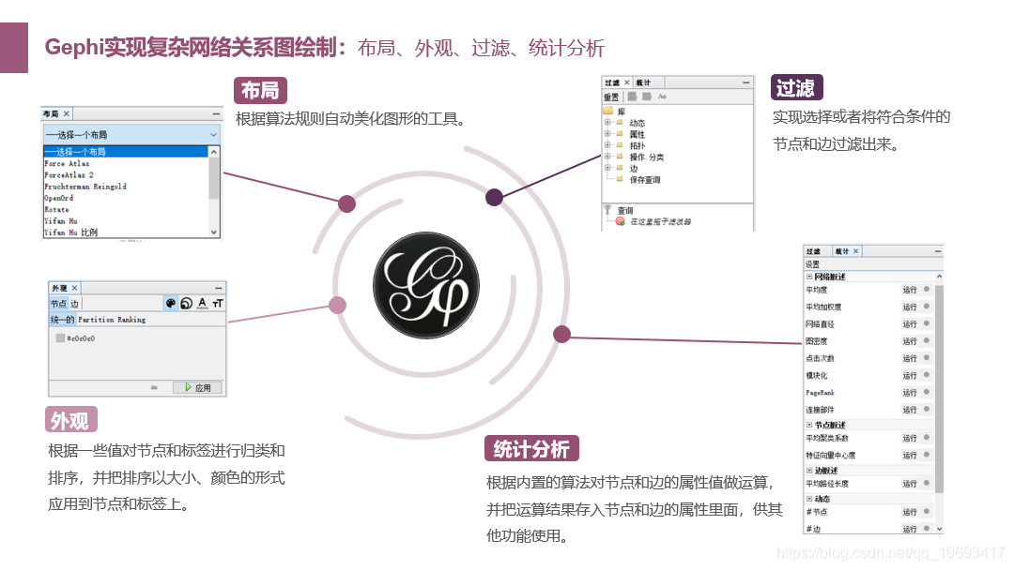
Task: Run the 图密度 statistic
Action: pyautogui.click(x=909, y=341)
